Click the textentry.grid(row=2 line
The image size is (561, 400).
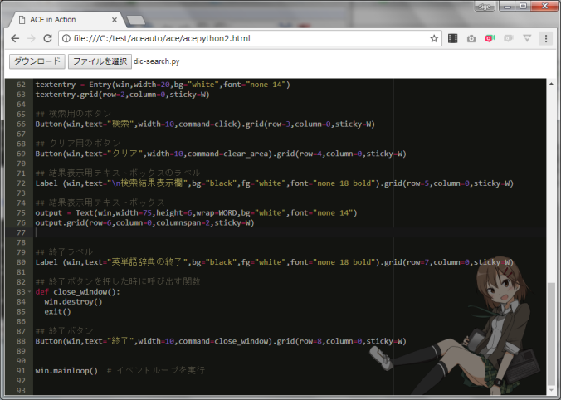(122, 95)
